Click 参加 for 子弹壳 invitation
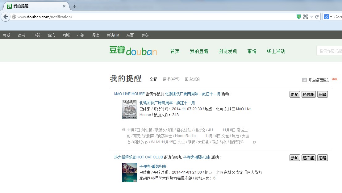The width and height of the screenshot is (342, 193). tap(295, 157)
